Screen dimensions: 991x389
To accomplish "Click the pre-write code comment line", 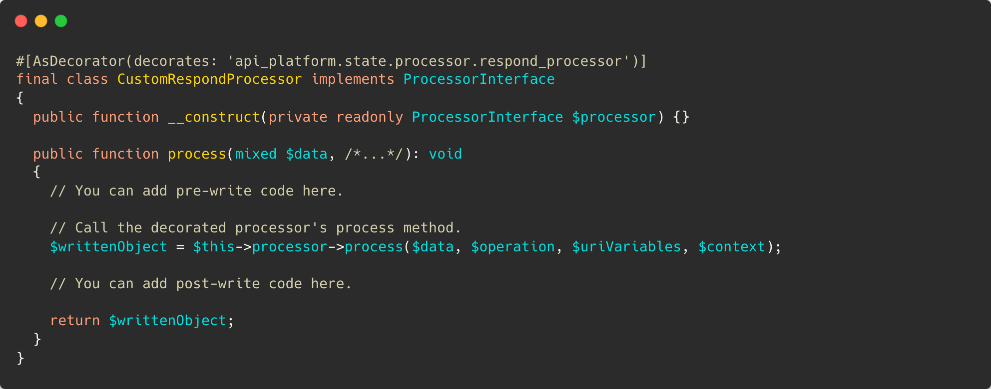I will (x=196, y=191).
